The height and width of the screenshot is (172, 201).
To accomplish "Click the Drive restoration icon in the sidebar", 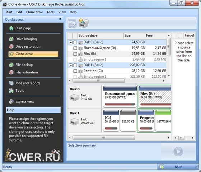I will pyautogui.click(x=11, y=47).
